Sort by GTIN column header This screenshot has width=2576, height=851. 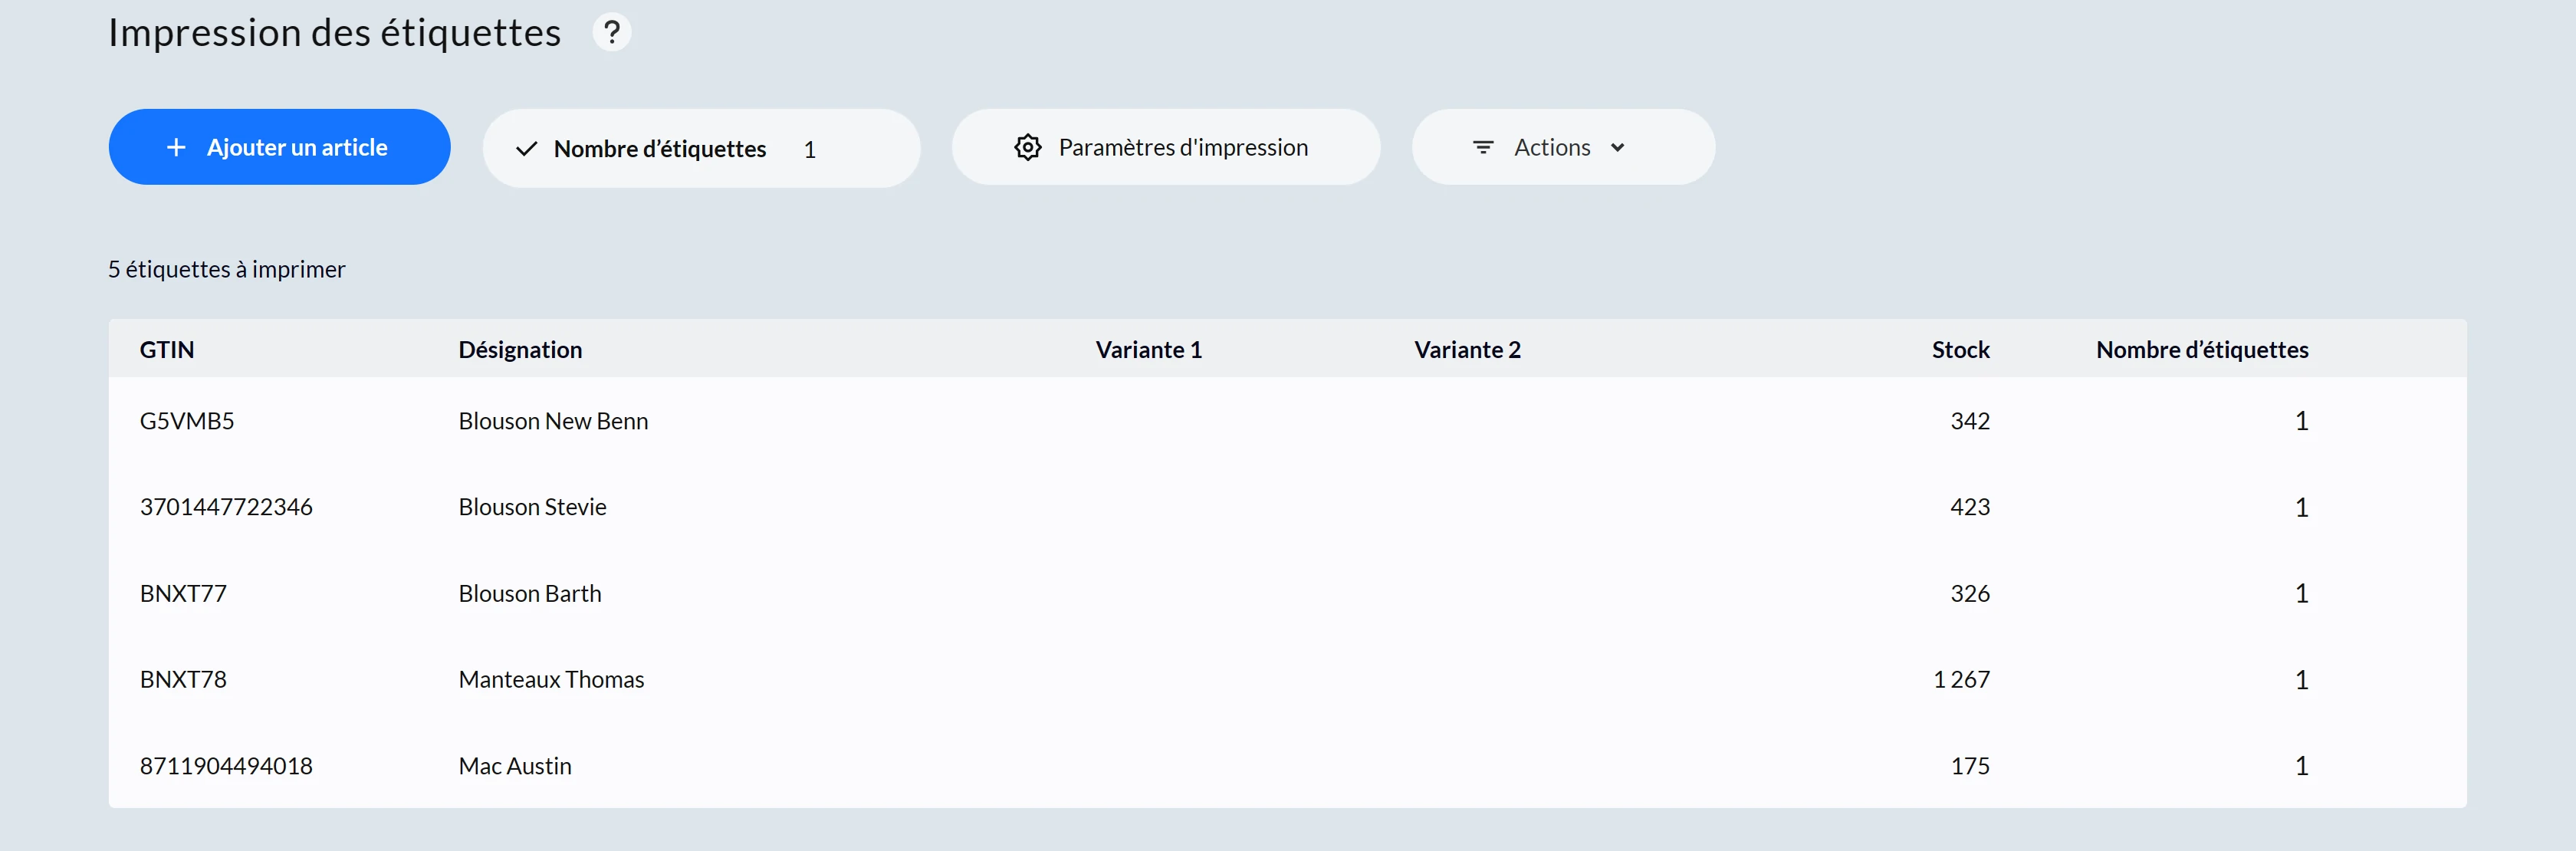[167, 350]
